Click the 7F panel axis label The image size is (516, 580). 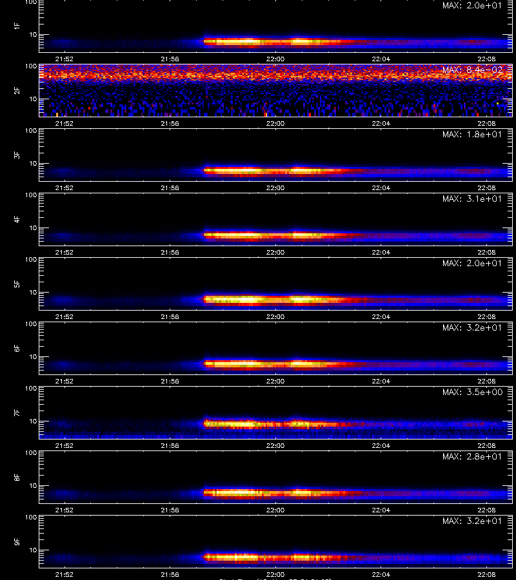pos(17,412)
